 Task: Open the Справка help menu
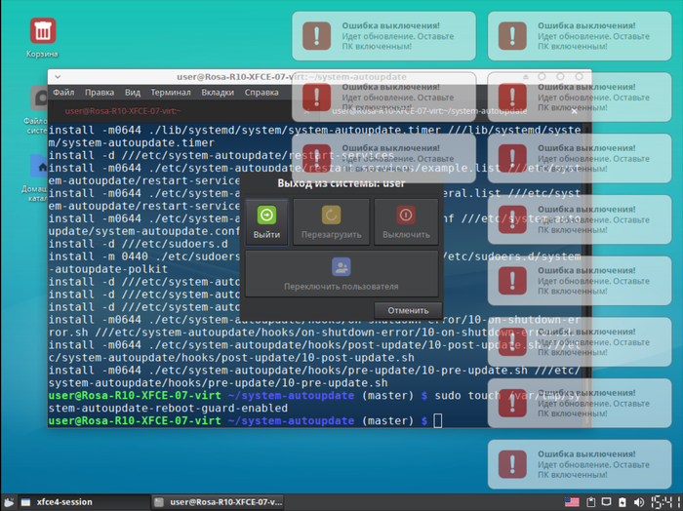[261, 93]
